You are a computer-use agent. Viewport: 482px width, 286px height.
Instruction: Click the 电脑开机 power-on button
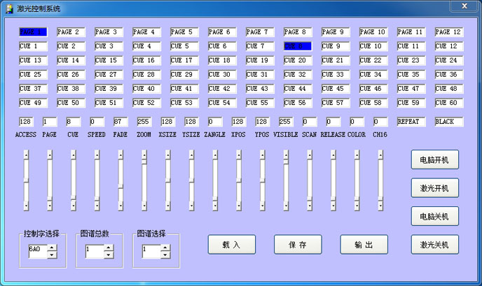[x=434, y=160]
